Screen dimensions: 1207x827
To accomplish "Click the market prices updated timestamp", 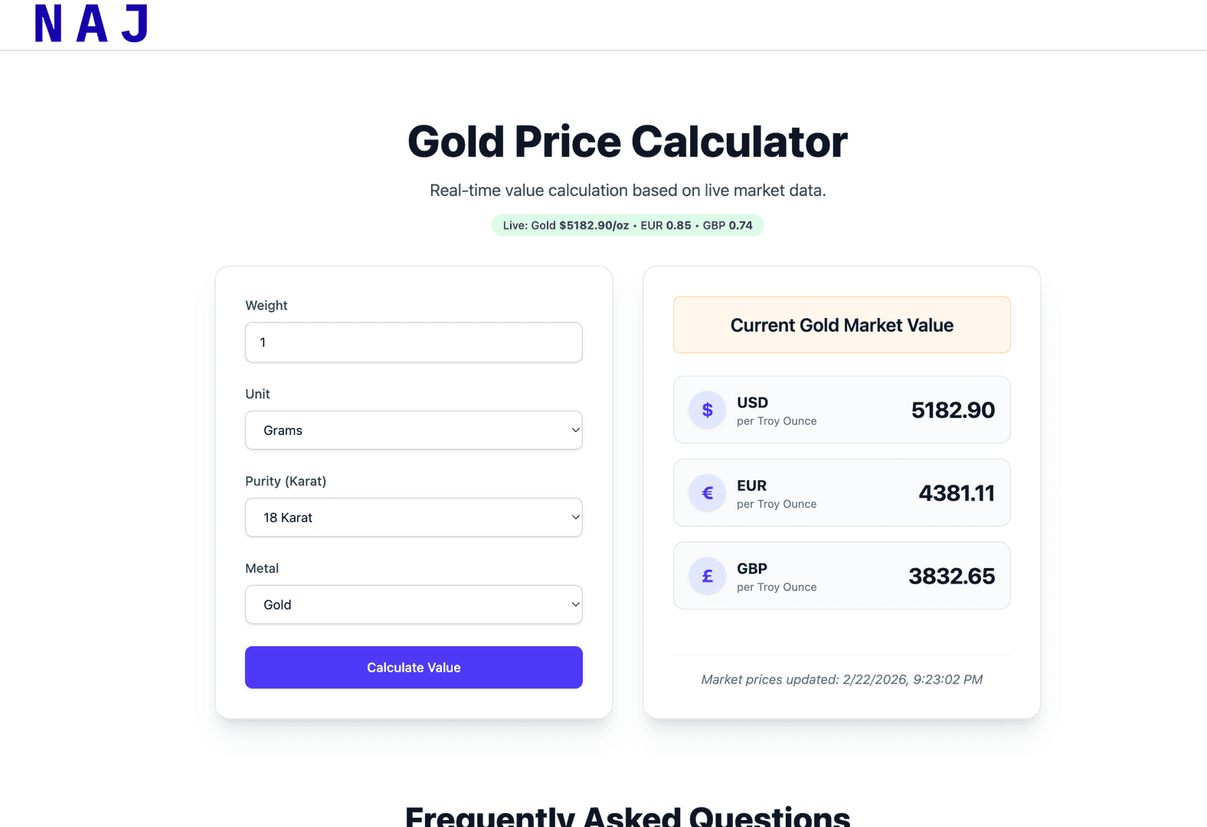I will [x=841, y=679].
